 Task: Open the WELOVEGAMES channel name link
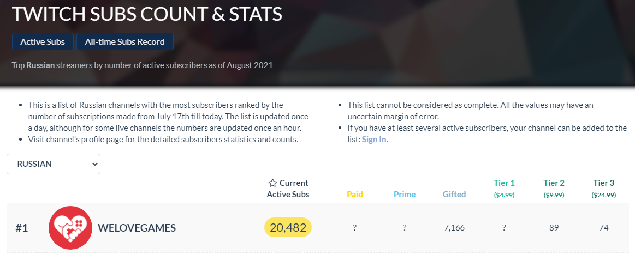[x=137, y=228]
